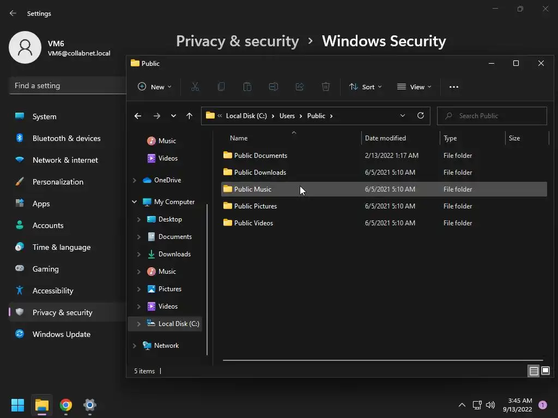Open the See more ellipsis menu

click(454, 87)
